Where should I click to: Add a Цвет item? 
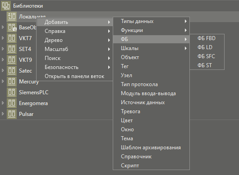point(151,120)
